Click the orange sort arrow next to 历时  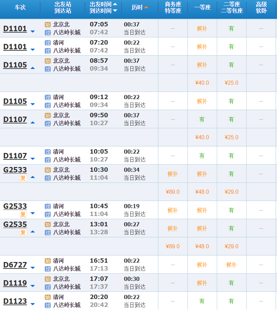tap(146, 7)
